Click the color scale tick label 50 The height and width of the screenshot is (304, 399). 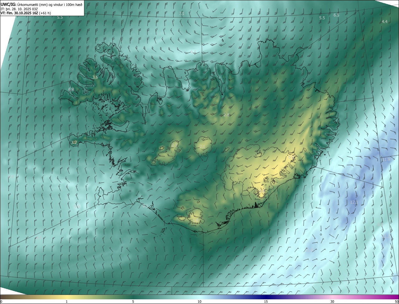[x=397, y=302]
